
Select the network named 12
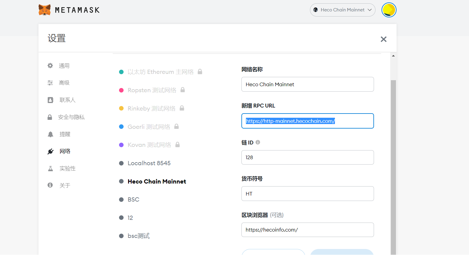click(x=130, y=218)
